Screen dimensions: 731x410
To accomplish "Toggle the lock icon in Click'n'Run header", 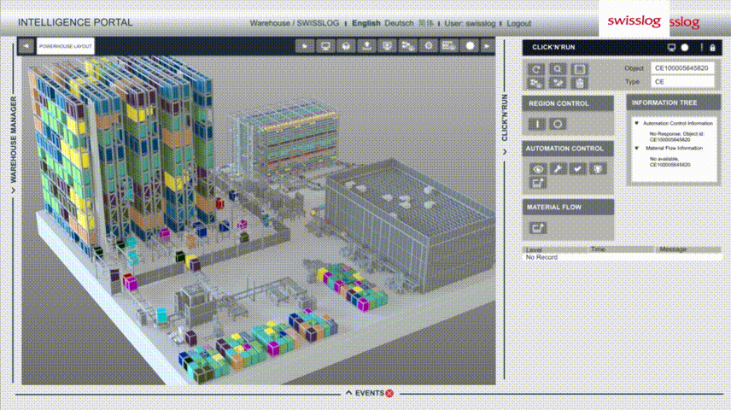I will pyautogui.click(x=712, y=47).
